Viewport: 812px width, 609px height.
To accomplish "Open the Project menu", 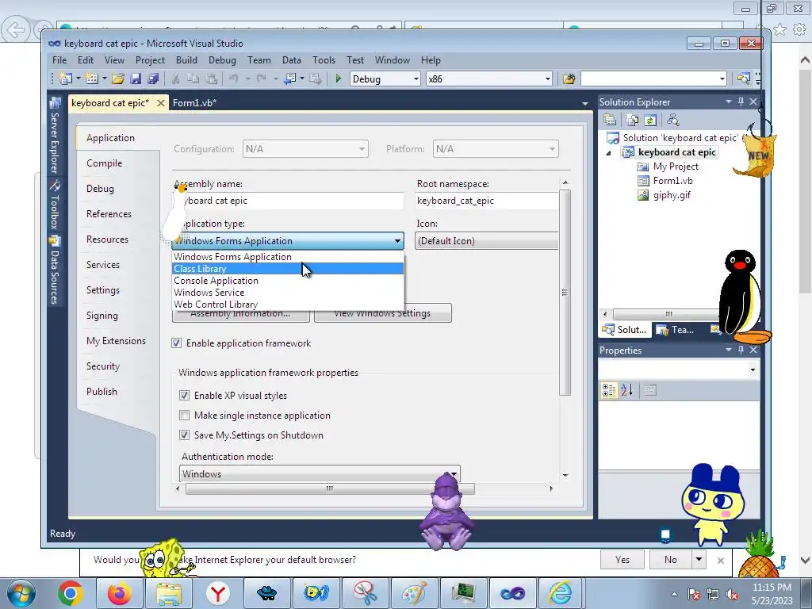I will tap(150, 60).
